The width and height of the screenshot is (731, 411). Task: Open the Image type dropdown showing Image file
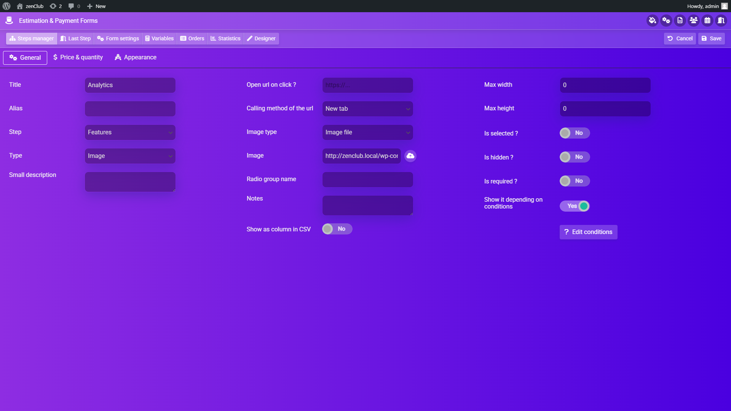[368, 132]
